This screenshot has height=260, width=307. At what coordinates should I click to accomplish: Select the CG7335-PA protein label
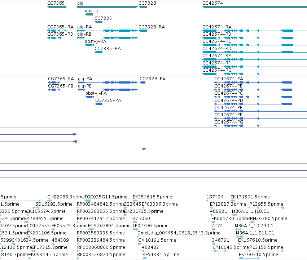[108, 100]
